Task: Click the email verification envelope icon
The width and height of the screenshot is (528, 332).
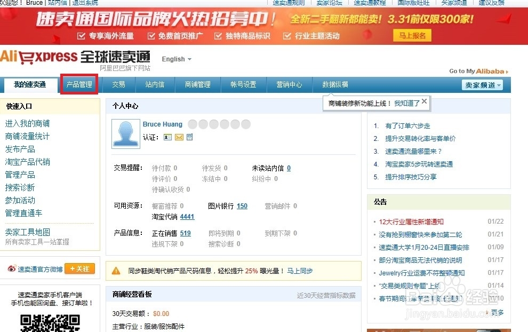Action: coord(179,137)
